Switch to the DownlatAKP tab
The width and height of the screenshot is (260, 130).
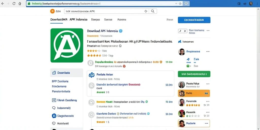click(59, 19)
